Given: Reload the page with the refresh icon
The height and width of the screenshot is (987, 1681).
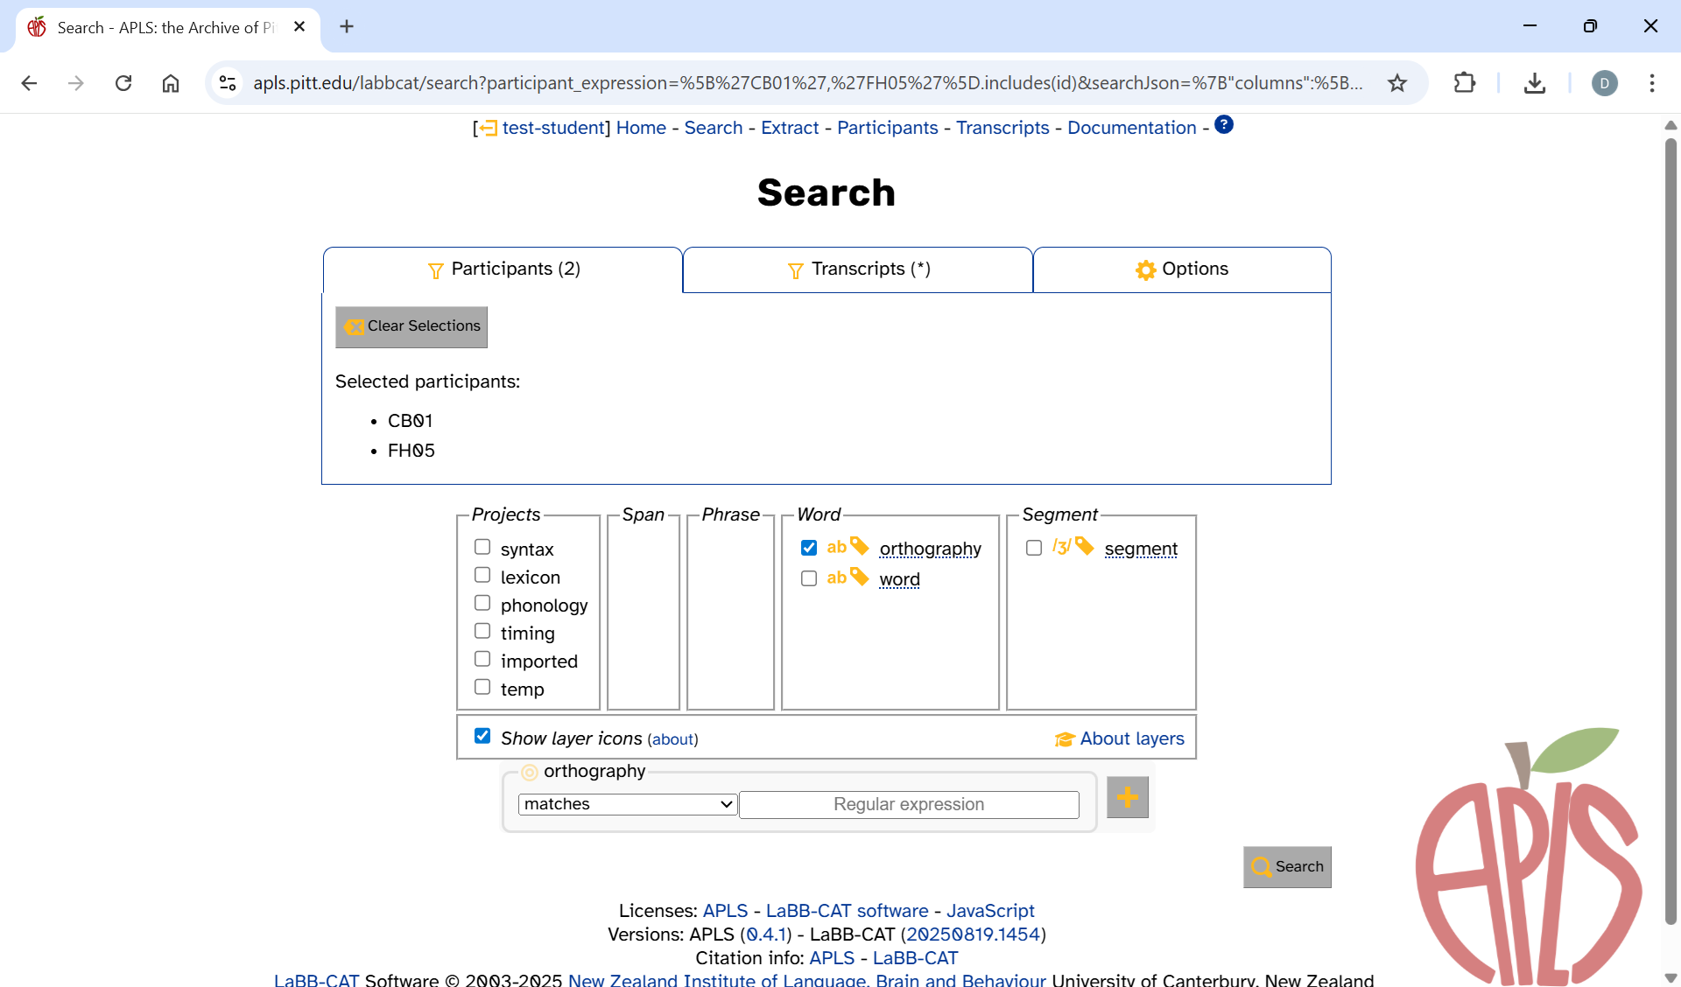Looking at the screenshot, I should click(123, 83).
